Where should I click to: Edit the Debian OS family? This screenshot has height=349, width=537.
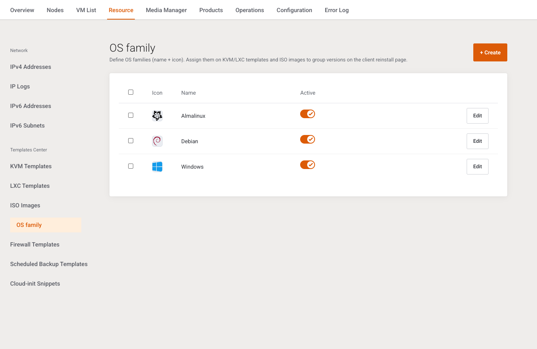point(478,141)
